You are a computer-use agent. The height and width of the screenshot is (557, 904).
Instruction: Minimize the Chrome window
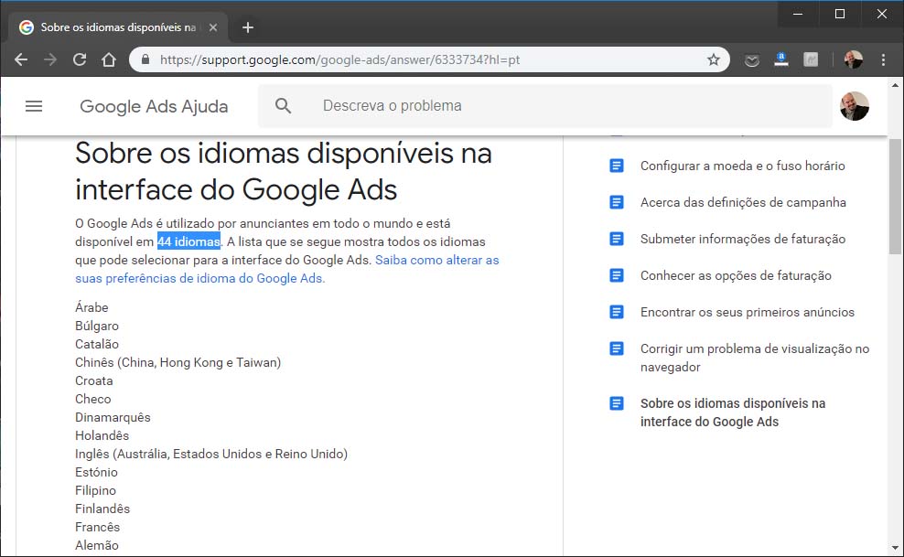click(798, 13)
